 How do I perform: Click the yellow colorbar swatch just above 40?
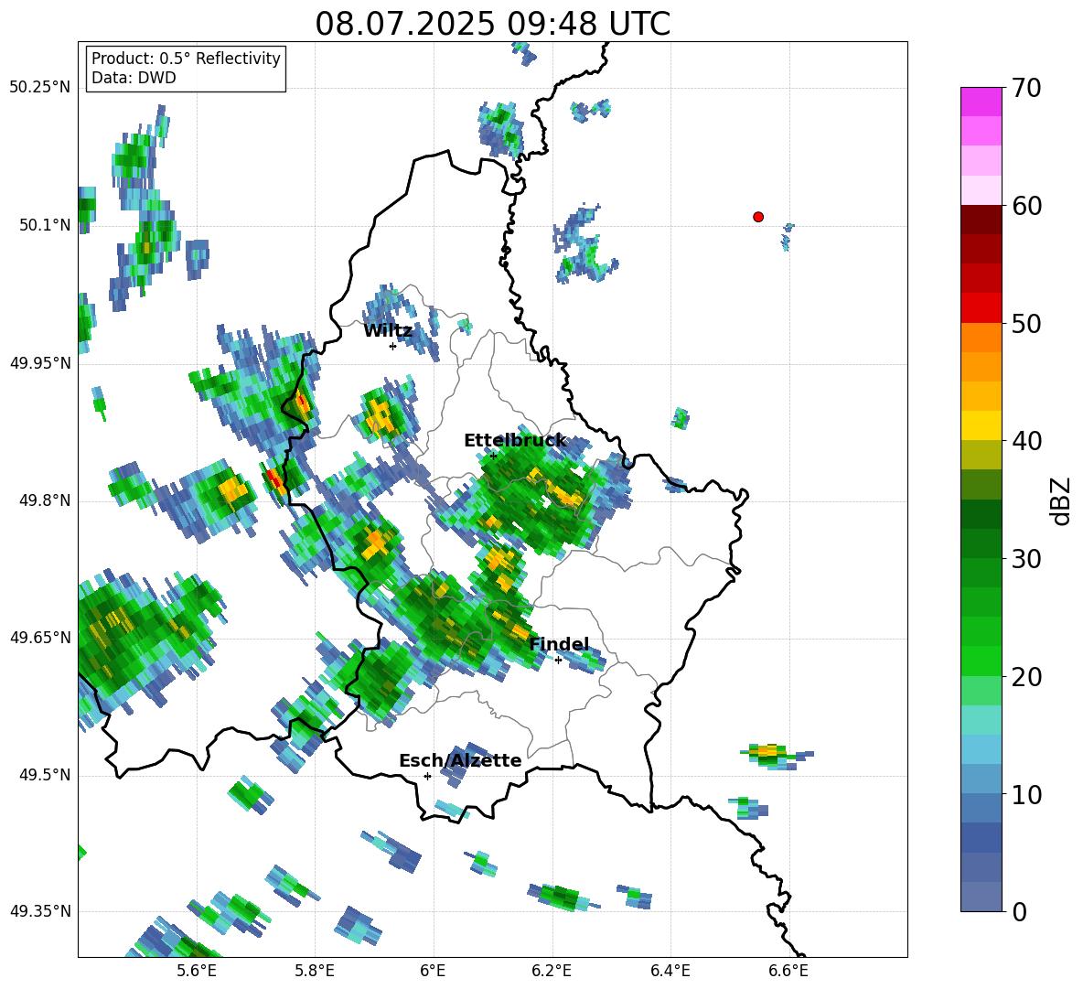click(981, 425)
